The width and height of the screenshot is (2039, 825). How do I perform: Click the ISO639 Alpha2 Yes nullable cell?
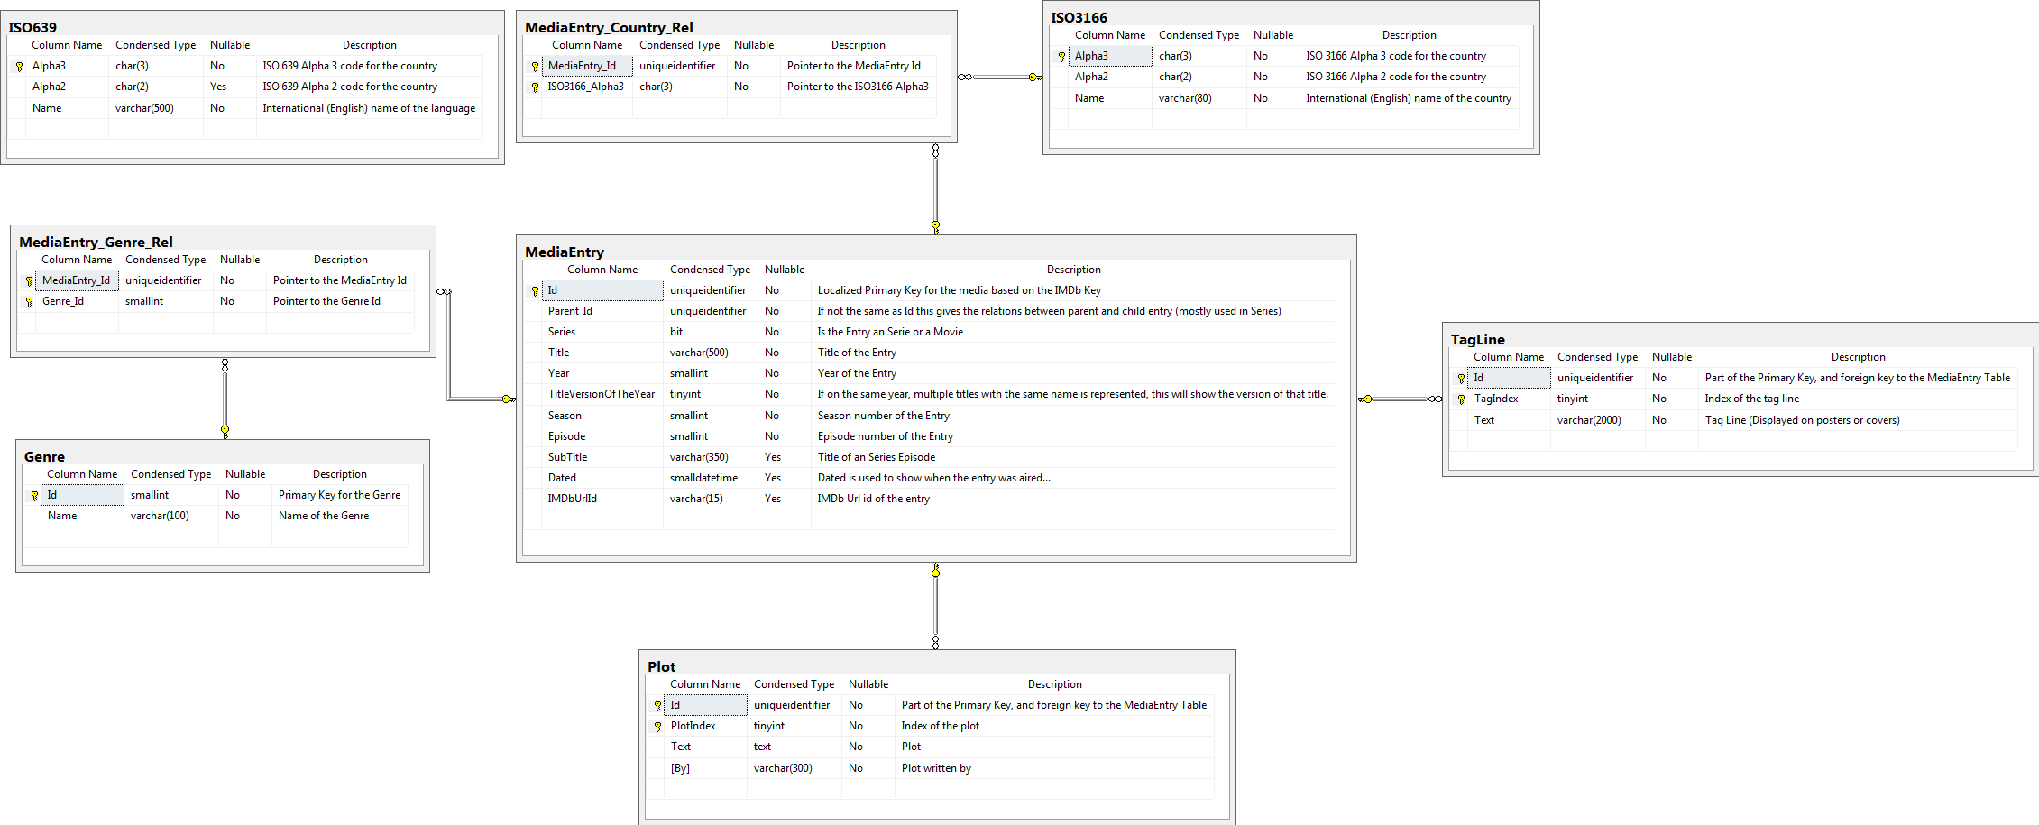[x=218, y=87]
